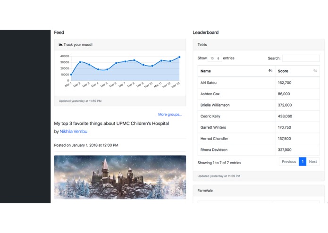
Task: Sort leaderboard by Score column arrow
Action: [315, 71]
